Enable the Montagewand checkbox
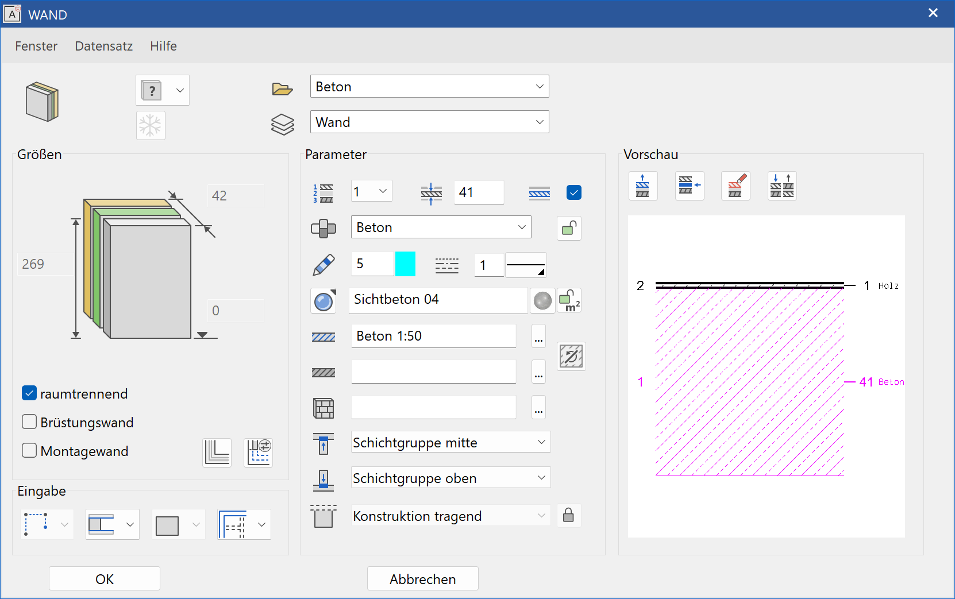Image resolution: width=955 pixels, height=599 pixels. click(x=29, y=450)
